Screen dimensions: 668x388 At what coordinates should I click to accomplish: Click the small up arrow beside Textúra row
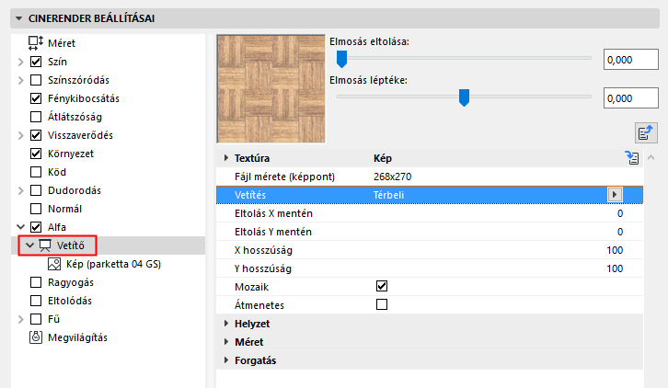pos(651,158)
